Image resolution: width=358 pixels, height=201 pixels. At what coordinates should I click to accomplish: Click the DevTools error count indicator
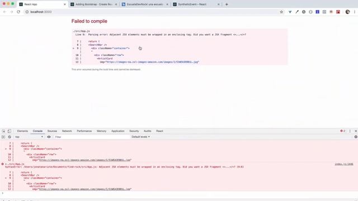click(343, 131)
